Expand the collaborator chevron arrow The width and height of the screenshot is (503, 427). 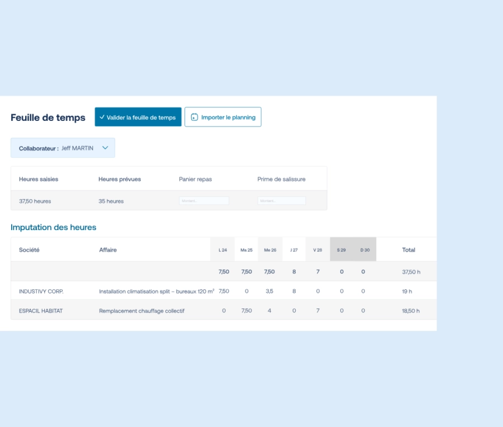(x=105, y=148)
